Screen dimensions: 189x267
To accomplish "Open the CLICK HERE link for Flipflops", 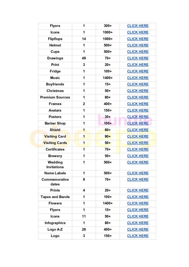I will (x=138, y=39).
